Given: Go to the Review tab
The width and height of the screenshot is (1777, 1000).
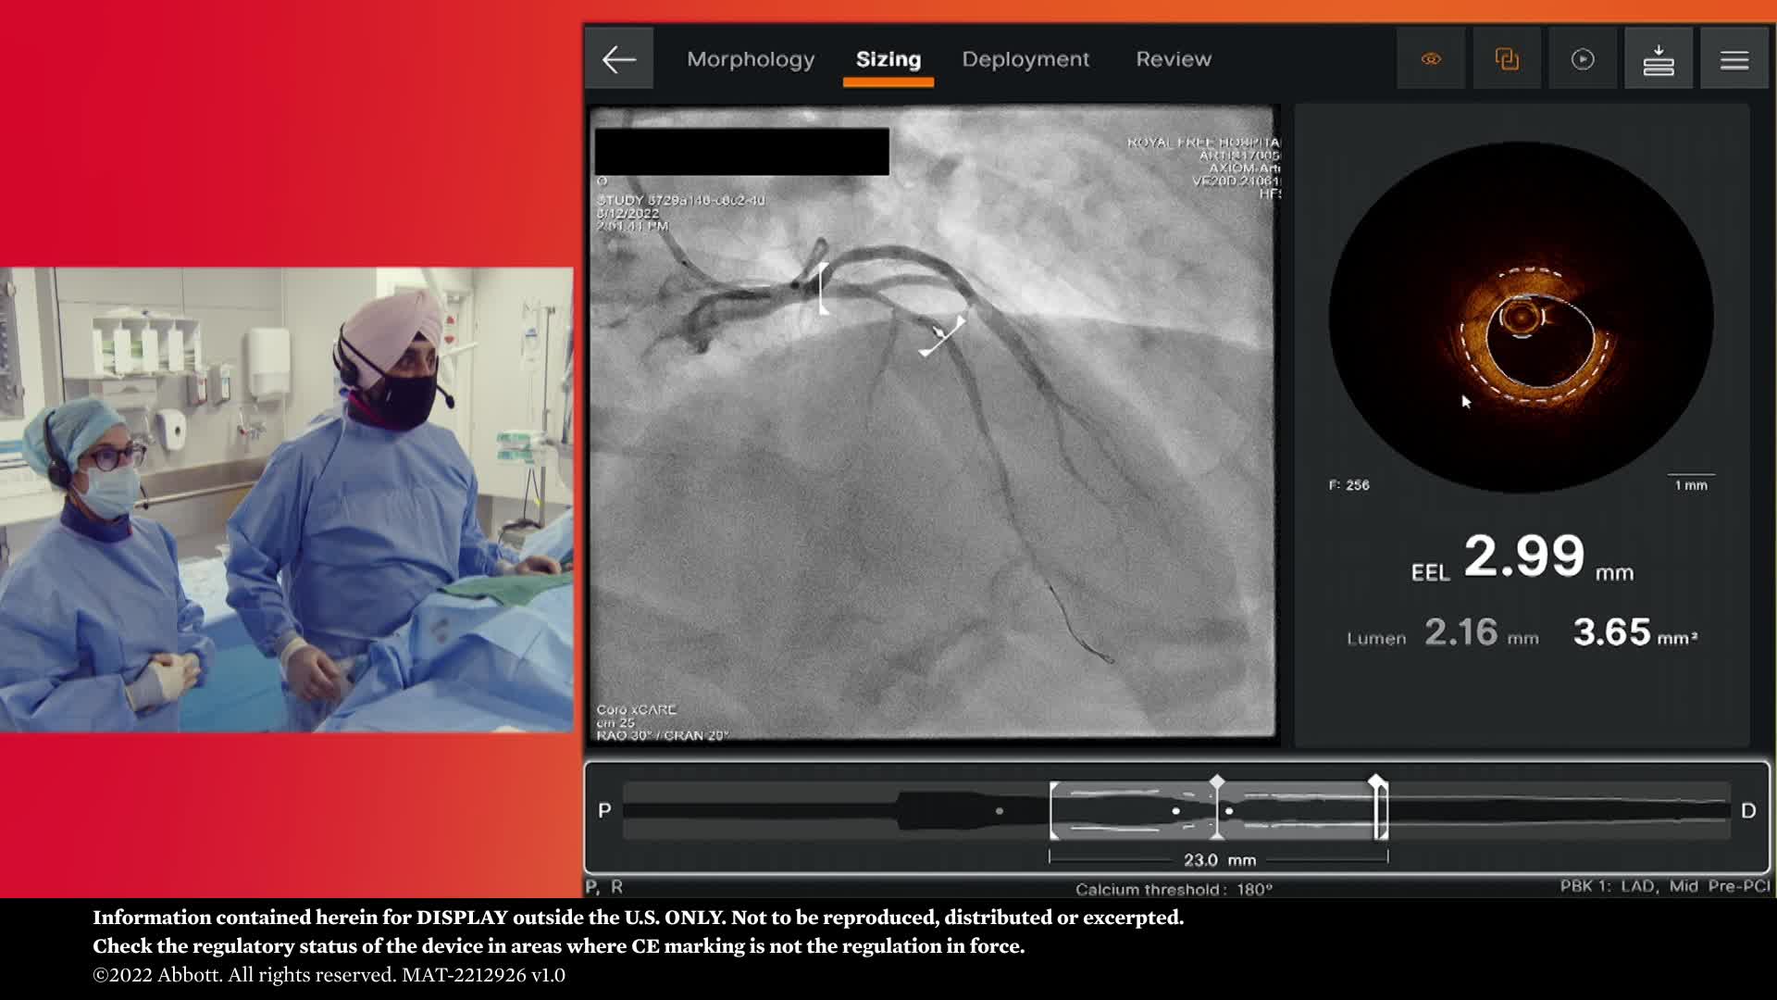Looking at the screenshot, I should (1174, 59).
